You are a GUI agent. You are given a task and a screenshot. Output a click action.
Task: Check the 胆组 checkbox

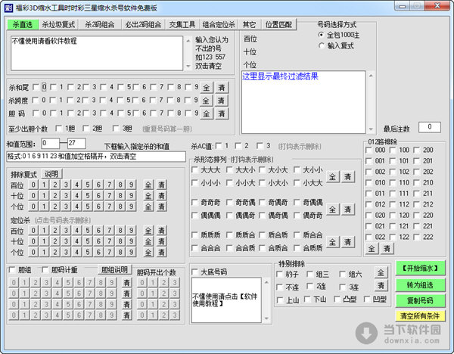[12, 270]
